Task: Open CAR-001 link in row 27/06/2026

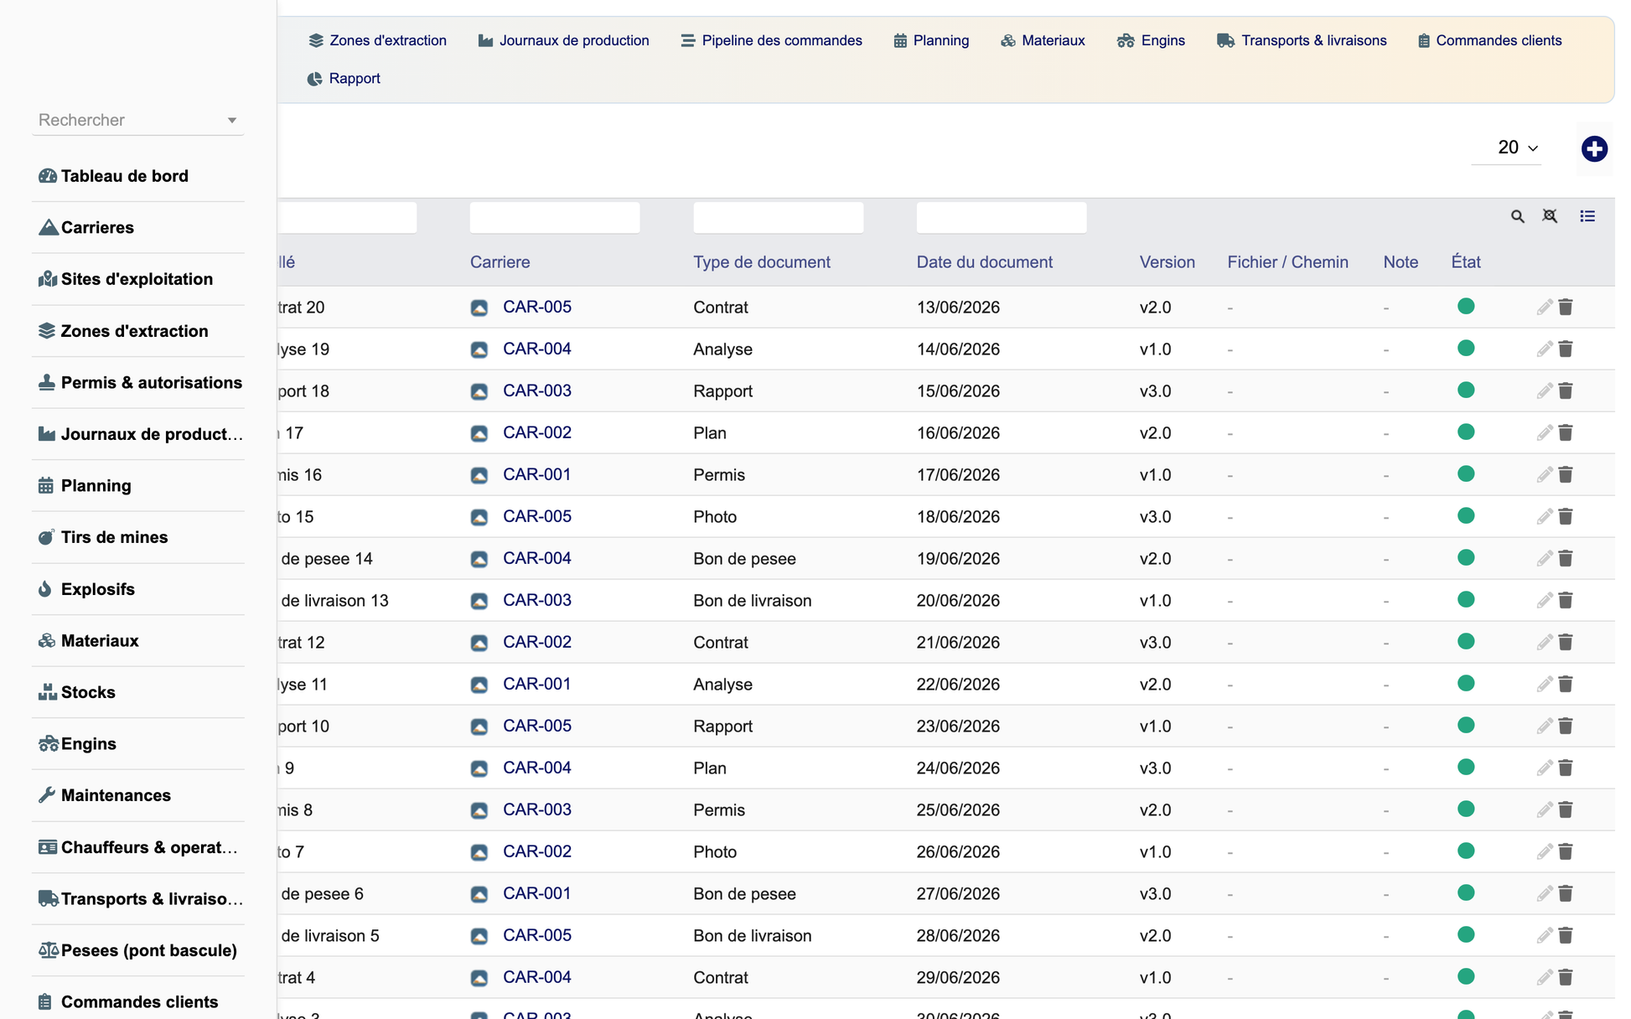Action: 537,893
